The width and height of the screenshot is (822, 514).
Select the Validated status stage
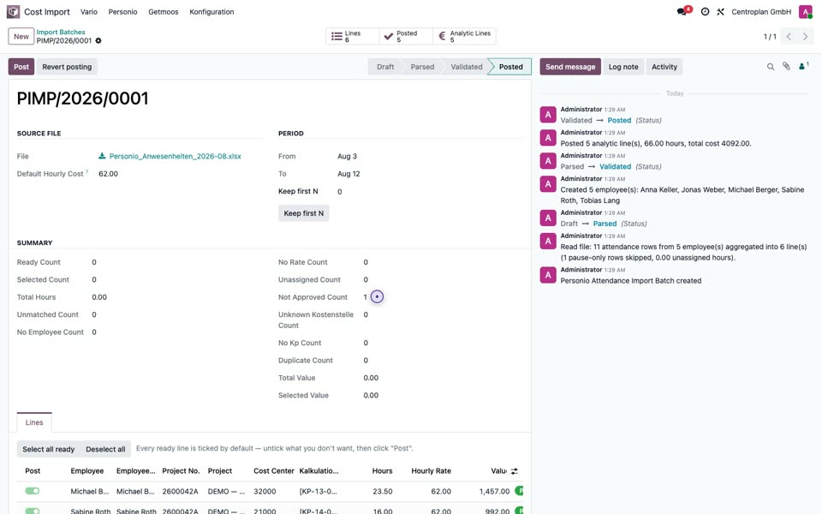coord(466,67)
